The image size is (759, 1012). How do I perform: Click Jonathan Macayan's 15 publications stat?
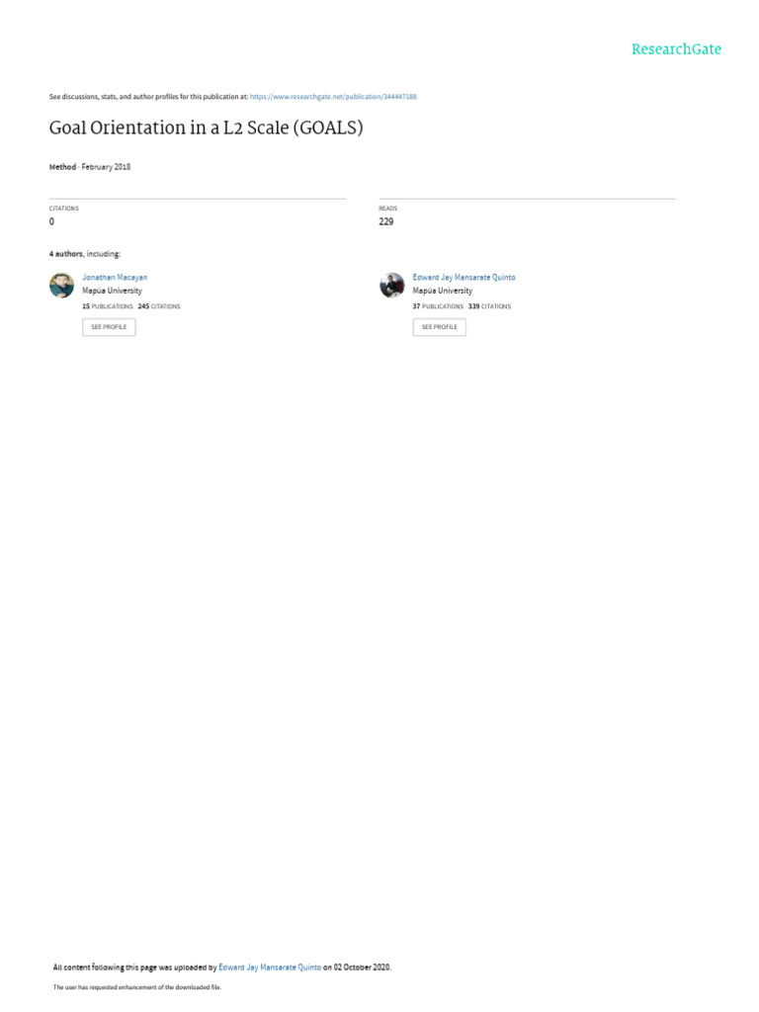tap(107, 306)
